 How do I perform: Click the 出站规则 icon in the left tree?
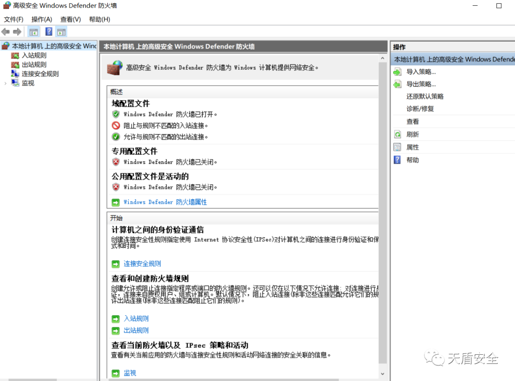click(x=15, y=65)
